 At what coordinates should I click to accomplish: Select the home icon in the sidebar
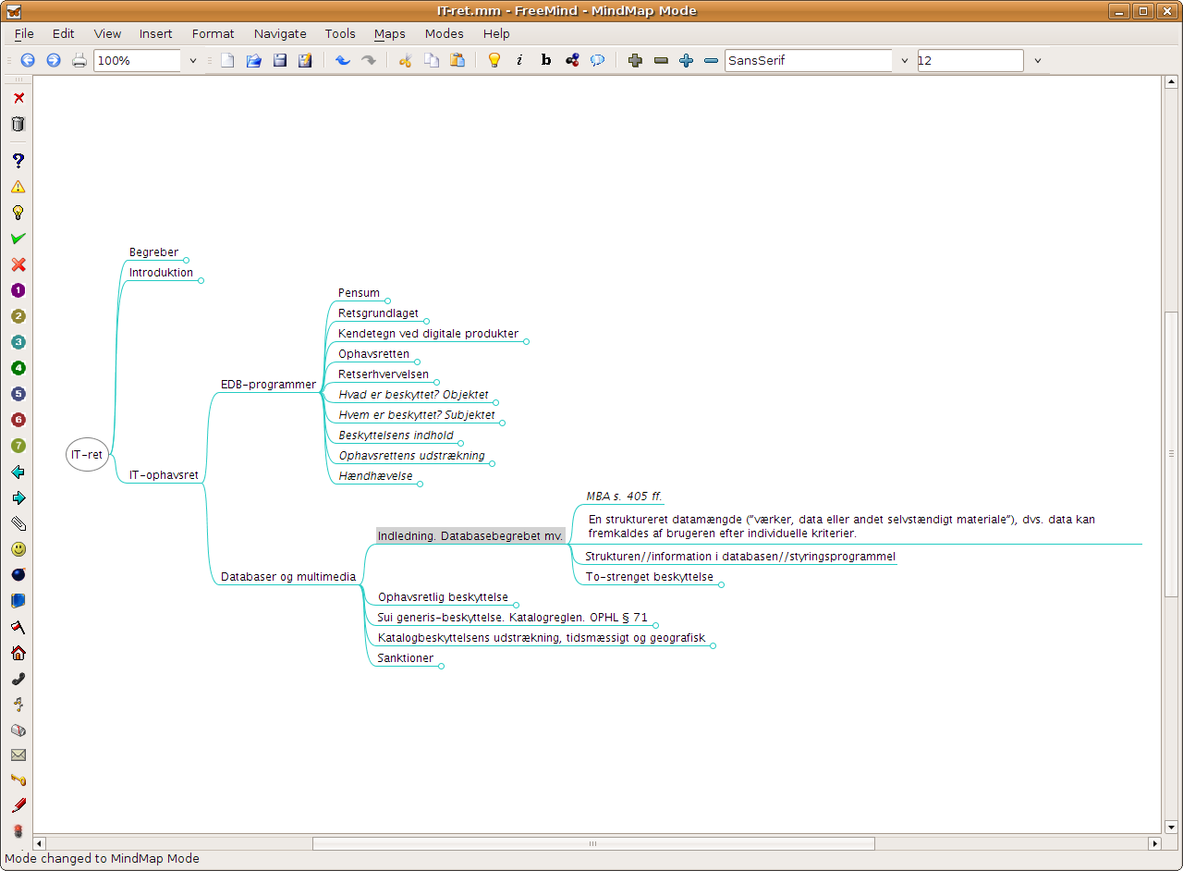[18, 653]
